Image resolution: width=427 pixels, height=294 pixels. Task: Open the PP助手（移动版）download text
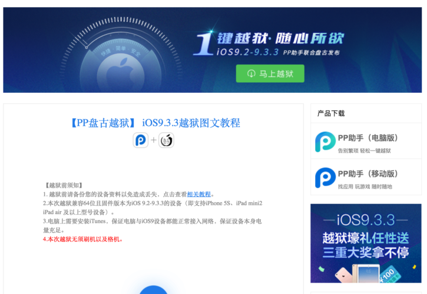click(x=368, y=174)
